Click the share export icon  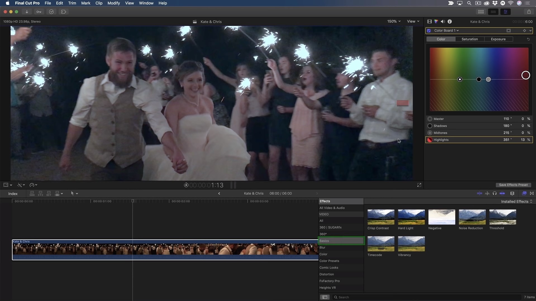point(529,12)
